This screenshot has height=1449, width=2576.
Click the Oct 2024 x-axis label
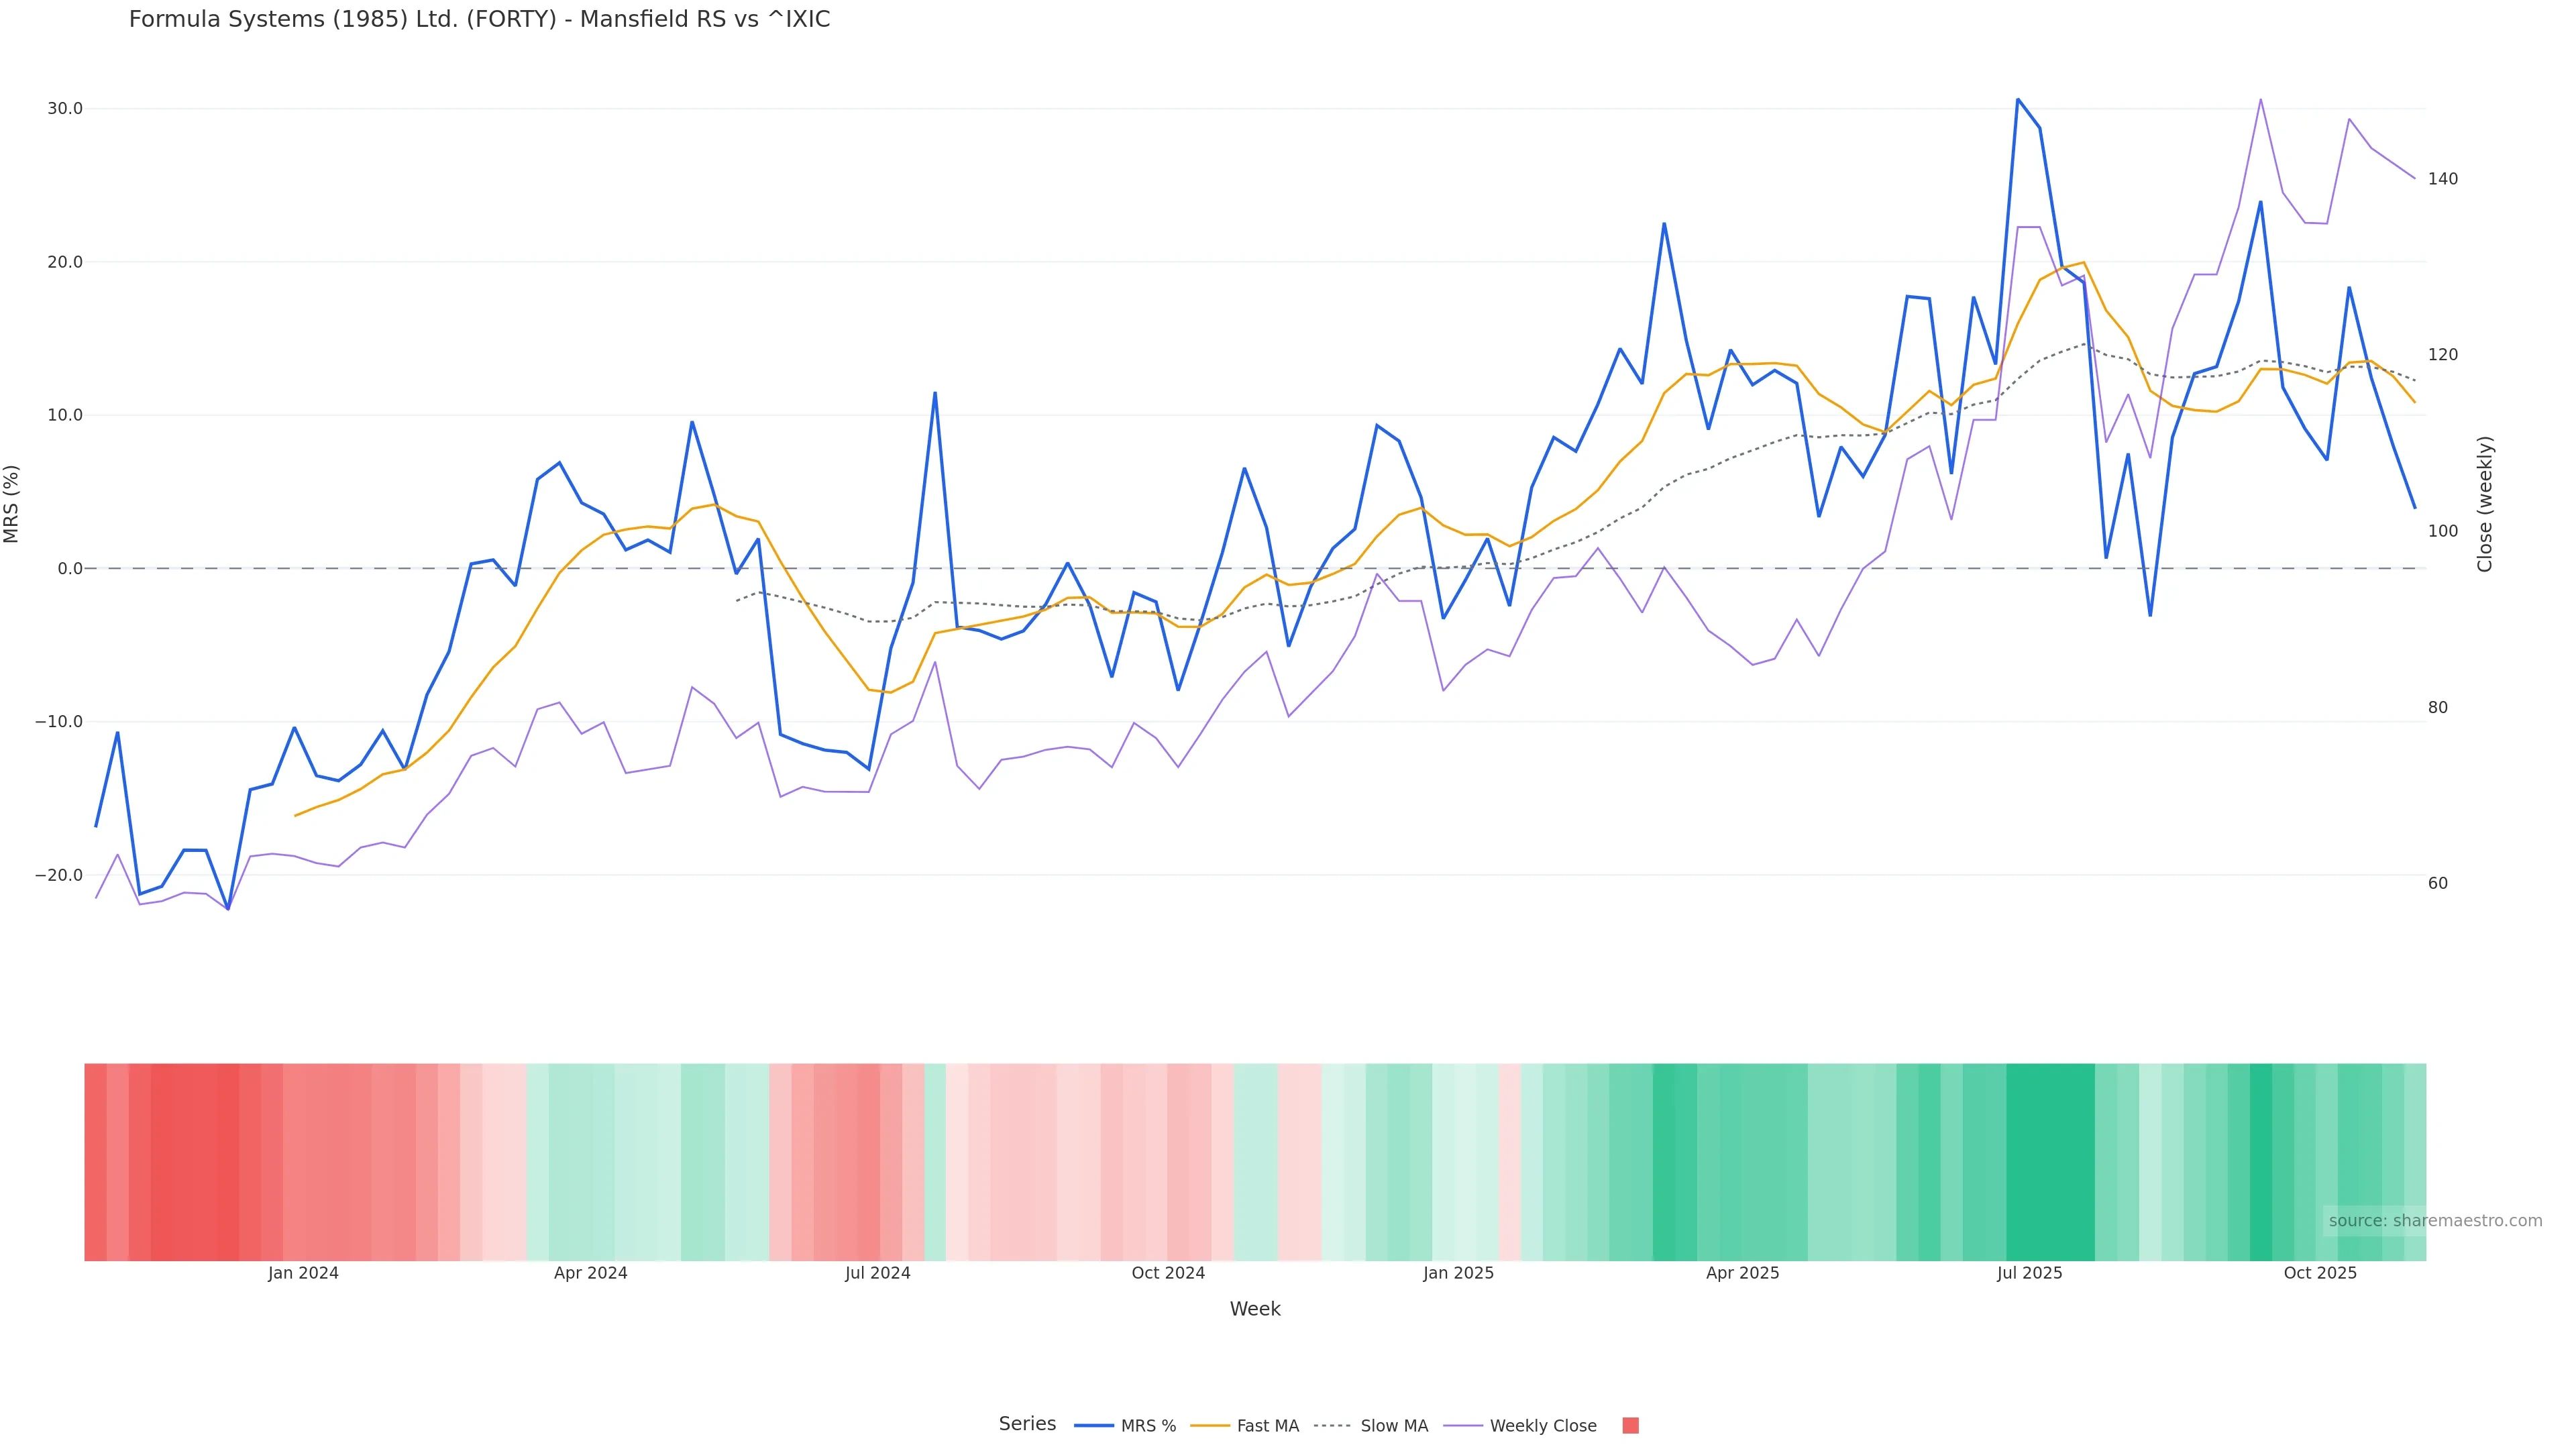tap(1168, 1273)
